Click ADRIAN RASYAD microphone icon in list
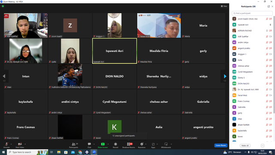This screenshot has height=155, width=275. click(267, 31)
